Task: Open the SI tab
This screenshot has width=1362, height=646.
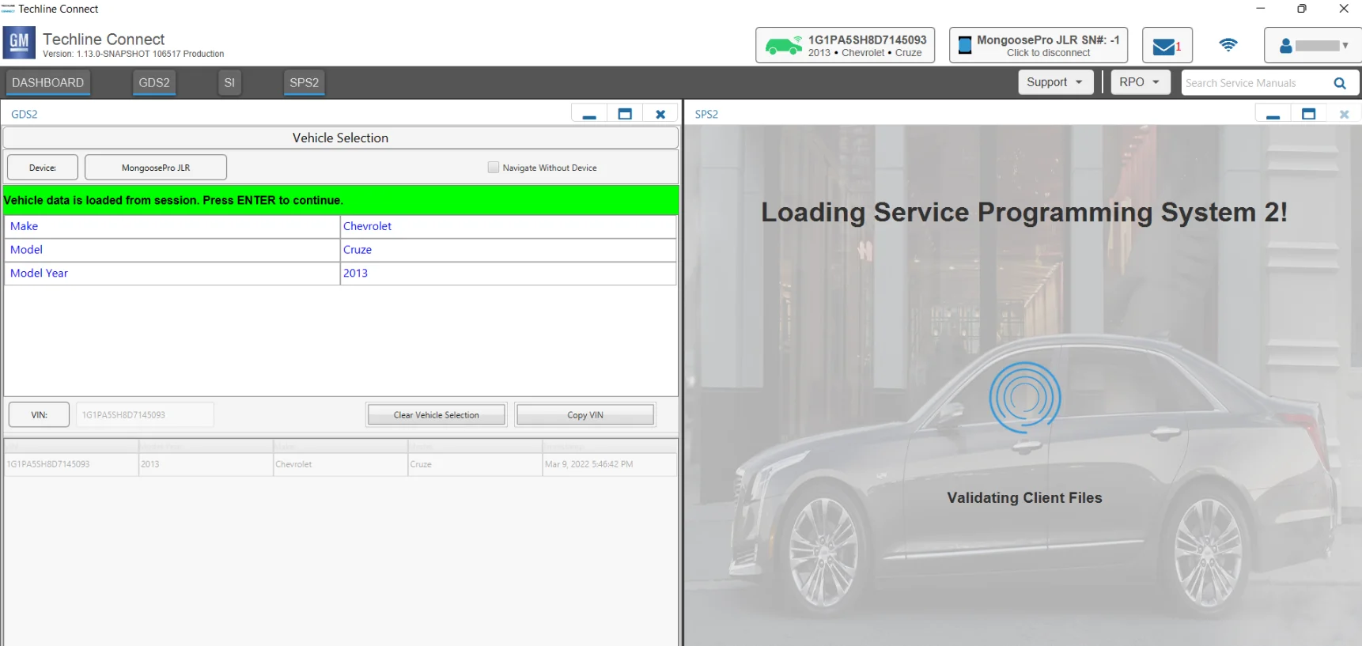Action: click(x=229, y=83)
